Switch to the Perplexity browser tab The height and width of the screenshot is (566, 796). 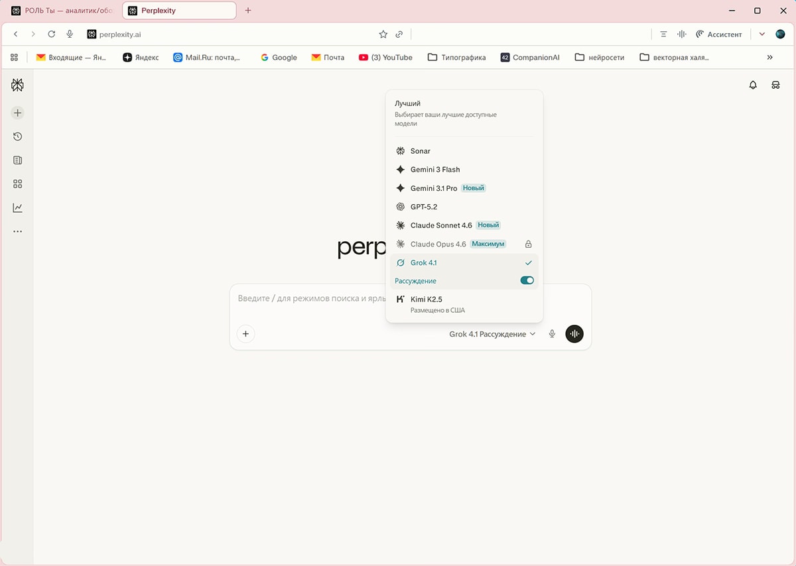coord(179,11)
